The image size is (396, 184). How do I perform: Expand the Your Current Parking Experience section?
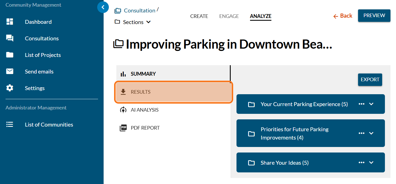pyautogui.click(x=371, y=104)
